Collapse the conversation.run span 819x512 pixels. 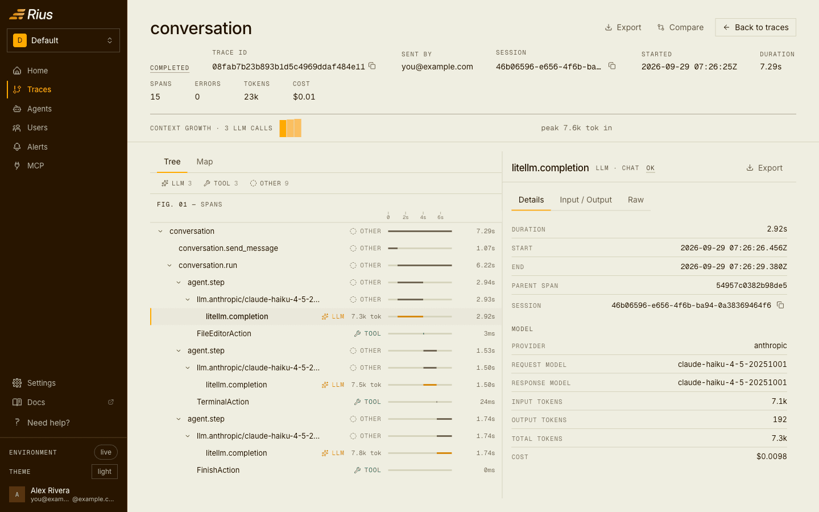tap(169, 266)
